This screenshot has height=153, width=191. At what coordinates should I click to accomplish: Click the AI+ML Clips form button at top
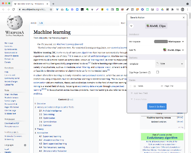156,26
